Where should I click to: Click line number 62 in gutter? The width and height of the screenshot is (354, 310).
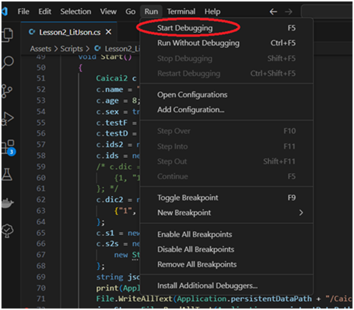click(41, 199)
